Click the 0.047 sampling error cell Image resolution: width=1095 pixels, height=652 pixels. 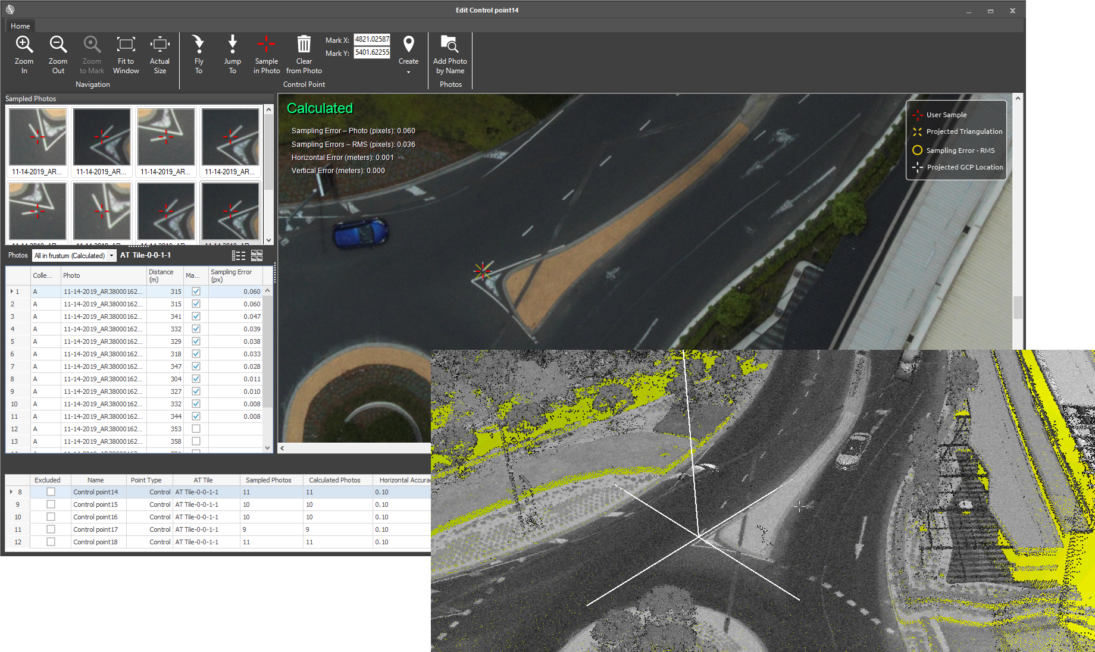(x=236, y=316)
